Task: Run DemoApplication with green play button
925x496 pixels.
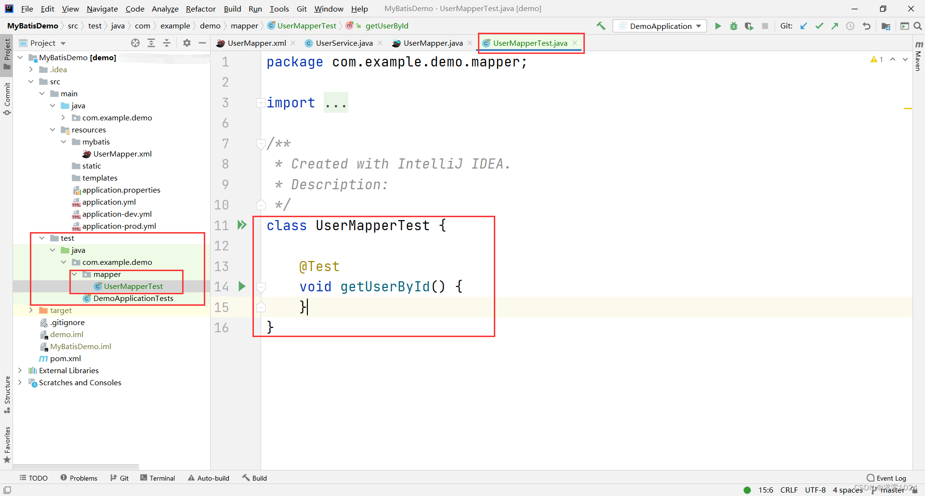Action: click(x=718, y=26)
